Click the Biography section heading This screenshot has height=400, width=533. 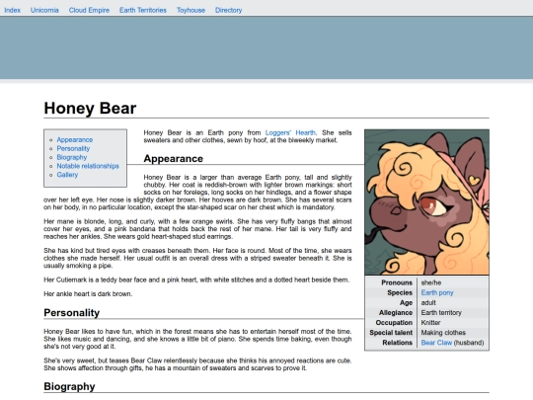tap(69, 386)
